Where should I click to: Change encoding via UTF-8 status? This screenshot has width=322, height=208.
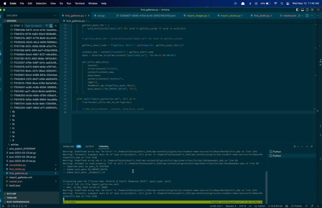tap(242, 206)
